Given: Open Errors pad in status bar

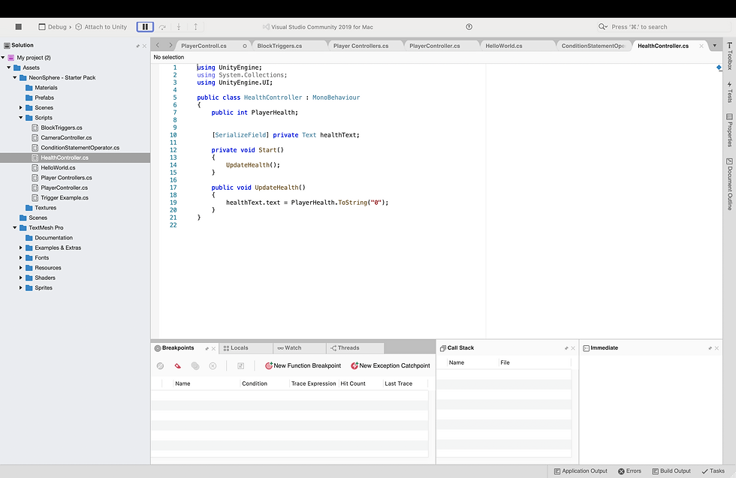Looking at the screenshot, I should 629,471.
